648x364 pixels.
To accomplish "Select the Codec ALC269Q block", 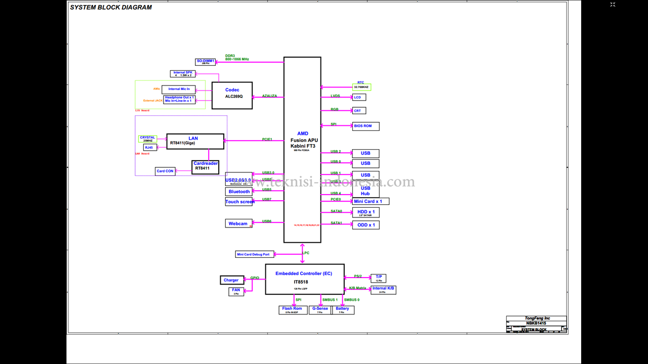I will pos(232,96).
